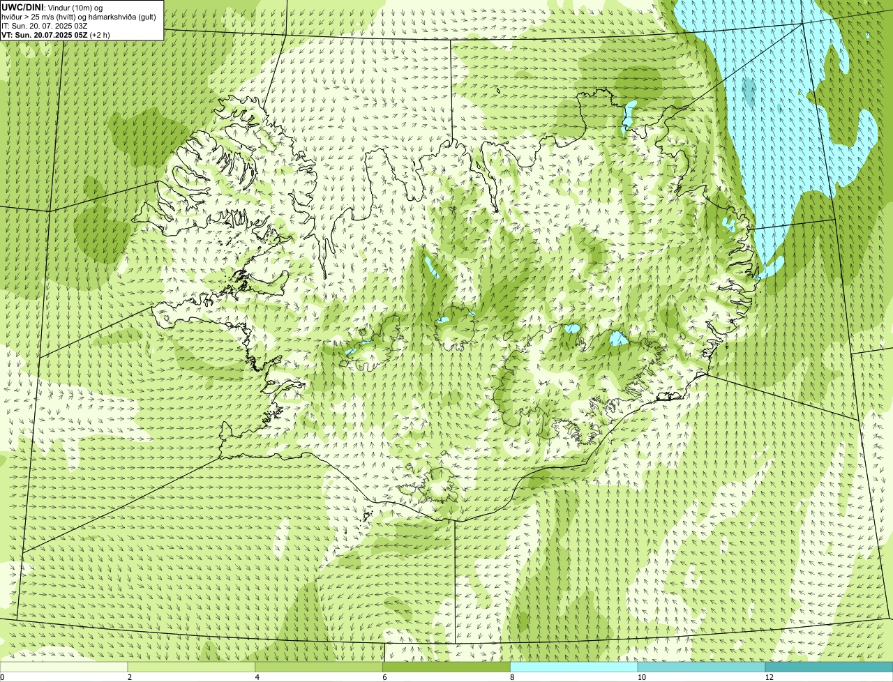Screen dimensions: 893x682
Task: Click the legend tick label "8"
Action: click(512, 677)
